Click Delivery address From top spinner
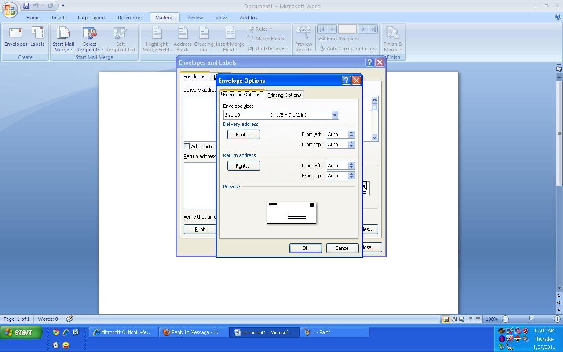Image resolution: width=563 pixels, height=352 pixels. coord(351,144)
